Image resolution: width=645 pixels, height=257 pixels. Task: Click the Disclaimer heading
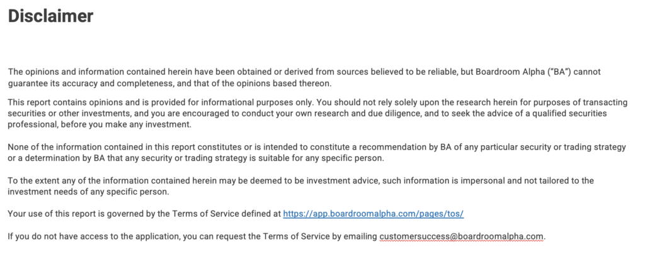pyautogui.click(x=50, y=16)
